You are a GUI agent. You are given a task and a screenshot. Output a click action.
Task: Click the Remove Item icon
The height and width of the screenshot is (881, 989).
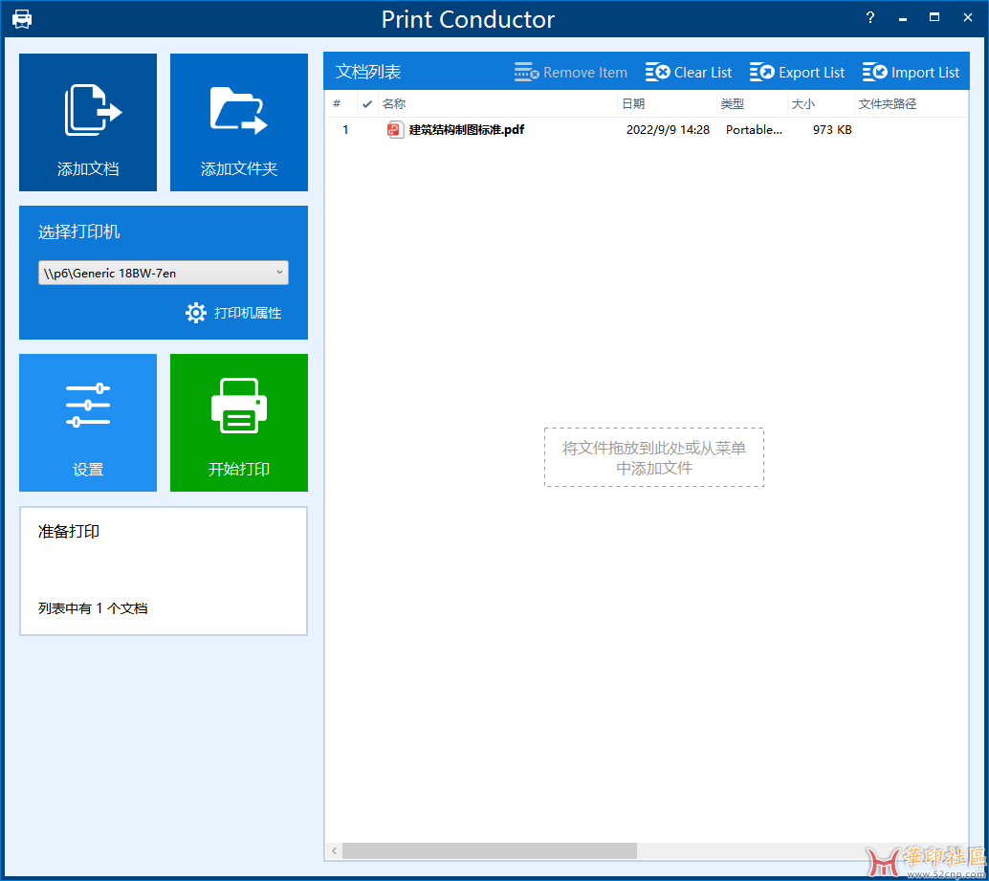coord(527,72)
